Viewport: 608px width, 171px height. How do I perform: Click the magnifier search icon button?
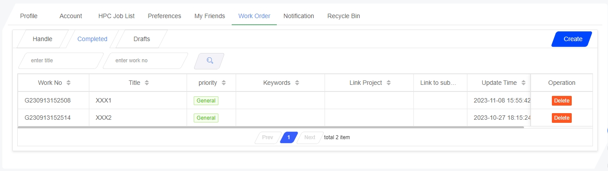click(209, 61)
